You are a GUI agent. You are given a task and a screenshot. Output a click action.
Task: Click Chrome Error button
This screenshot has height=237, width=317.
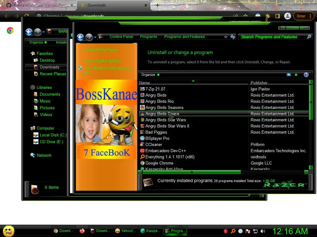(x=301, y=16)
